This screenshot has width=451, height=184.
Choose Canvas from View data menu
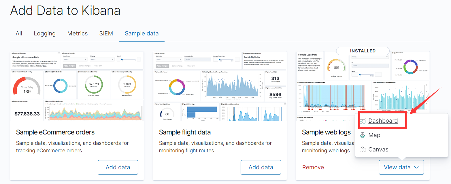[x=378, y=149]
